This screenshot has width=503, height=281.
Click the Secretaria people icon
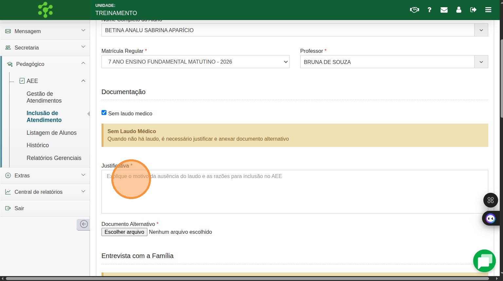[8, 48]
